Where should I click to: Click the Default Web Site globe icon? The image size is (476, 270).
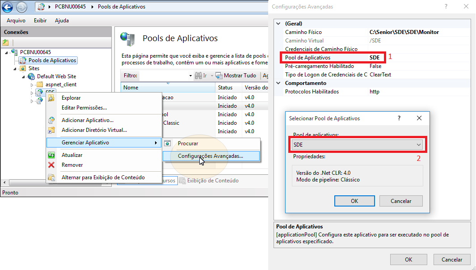(31, 76)
